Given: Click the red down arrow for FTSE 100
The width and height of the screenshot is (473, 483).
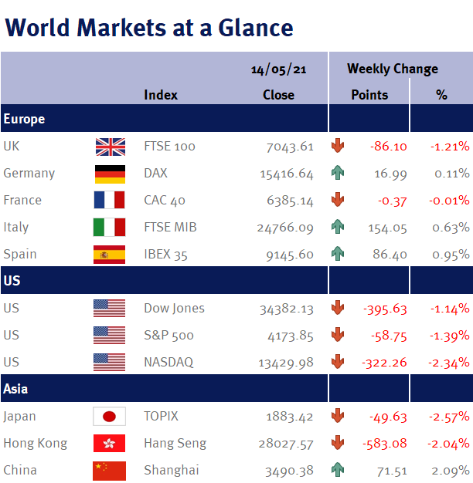Looking at the screenshot, I should tap(338, 145).
